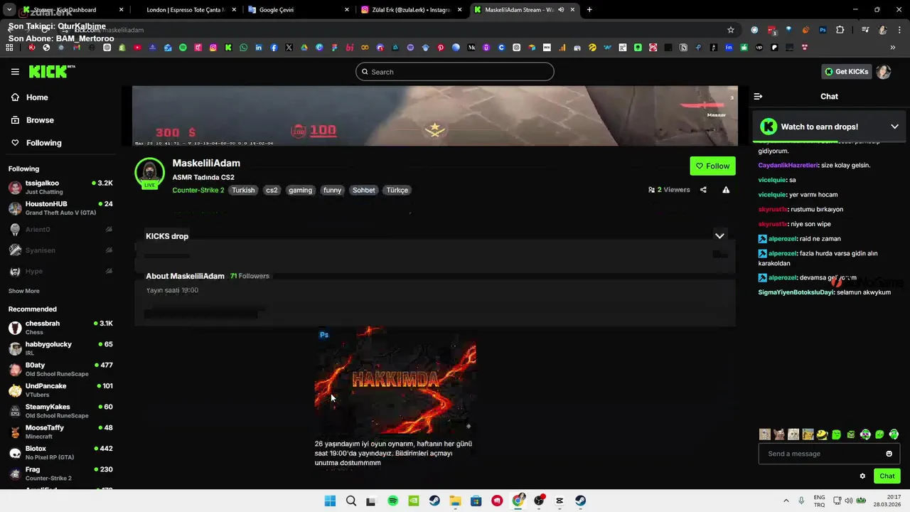This screenshot has height=512, width=910.
Task: Mute the MaskeliliAdam Stream tab audio
Action: 561,10
